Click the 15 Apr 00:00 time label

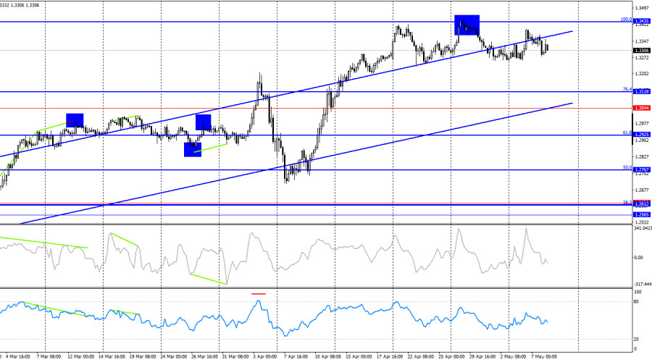click(359, 357)
